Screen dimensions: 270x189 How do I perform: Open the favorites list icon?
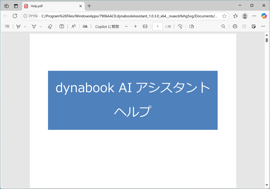[x=236, y=16]
